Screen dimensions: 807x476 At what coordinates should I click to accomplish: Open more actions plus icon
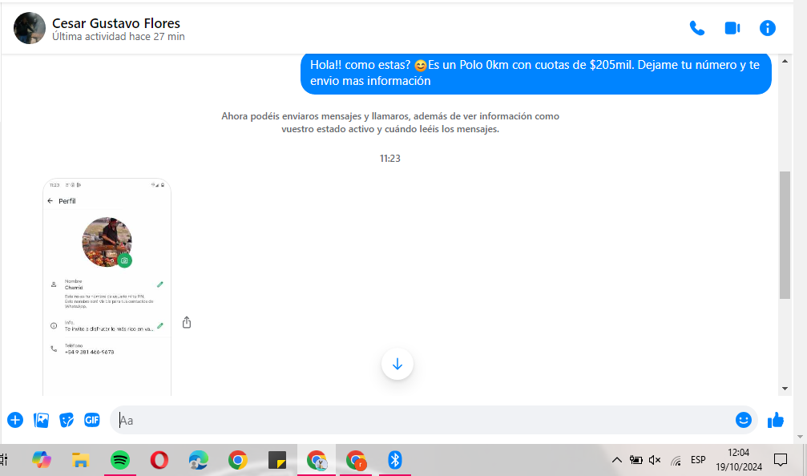(15, 419)
